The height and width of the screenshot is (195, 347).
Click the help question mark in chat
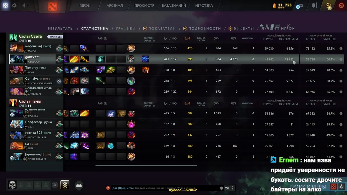[232, 188]
